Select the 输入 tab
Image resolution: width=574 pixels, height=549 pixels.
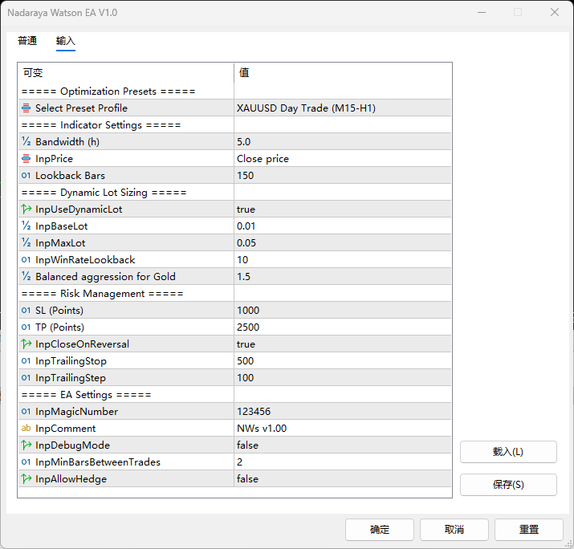pyautogui.click(x=66, y=41)
